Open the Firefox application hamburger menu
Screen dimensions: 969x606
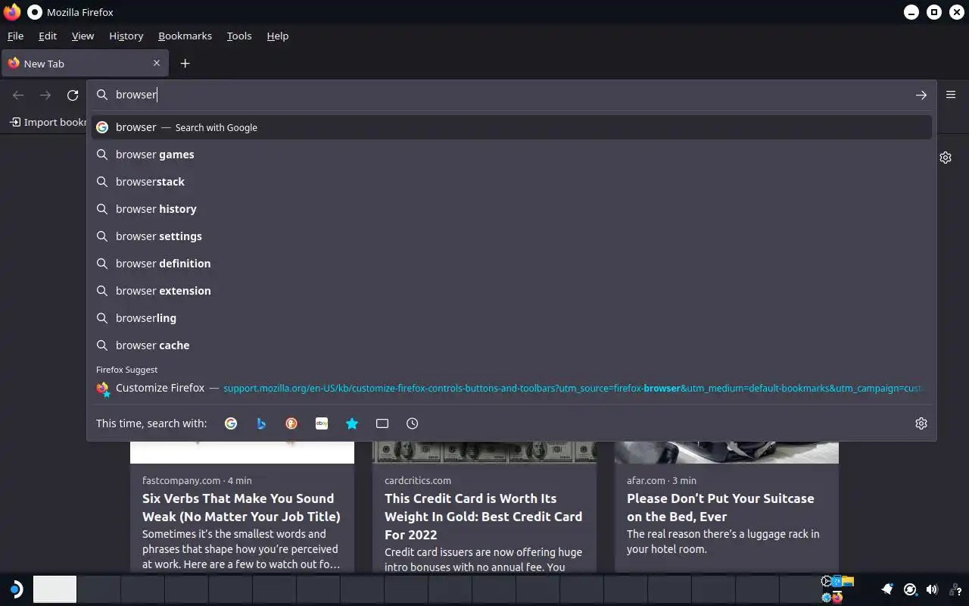(x=951, y=95)
